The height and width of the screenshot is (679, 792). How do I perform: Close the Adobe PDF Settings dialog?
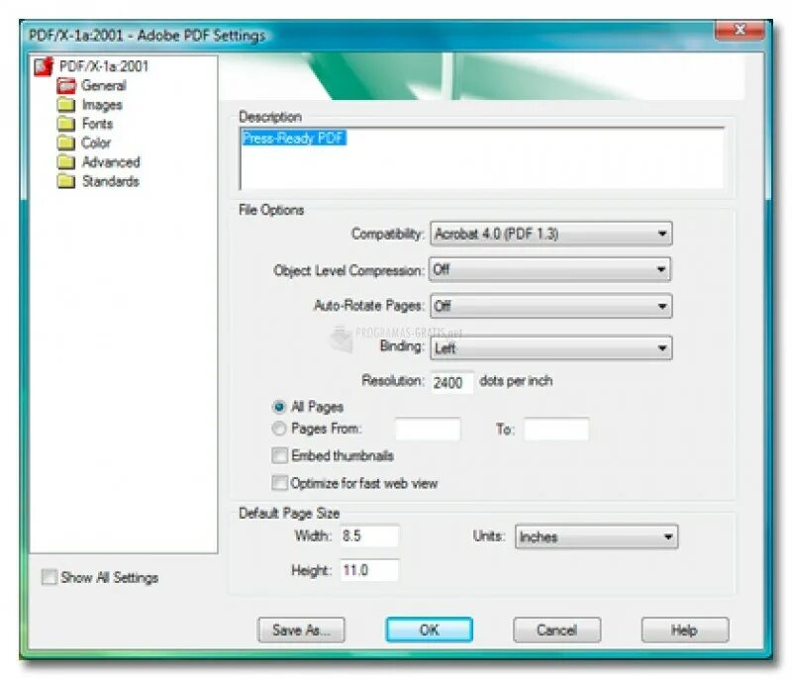point(740,30)
